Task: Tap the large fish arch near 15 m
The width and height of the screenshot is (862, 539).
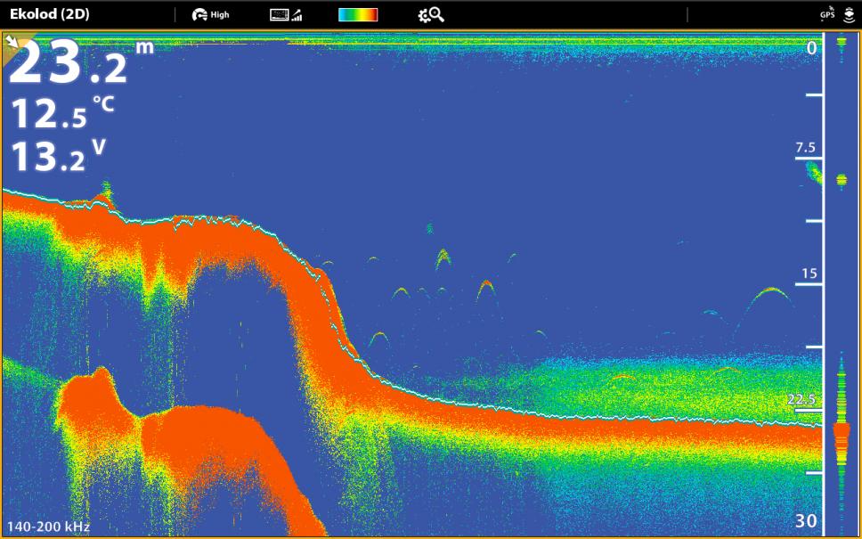Action: (768, 297)
